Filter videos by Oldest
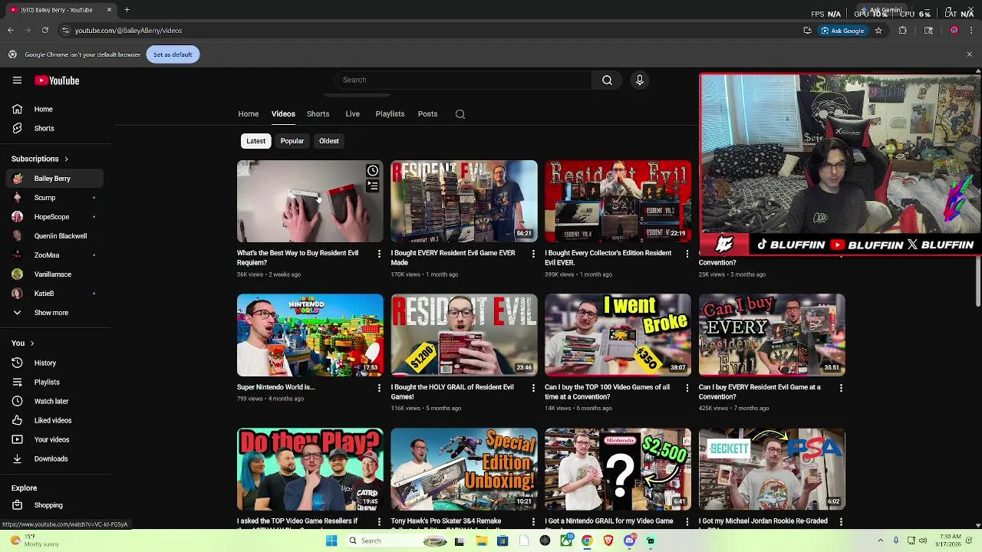982x552 pixels. point(329,141)
